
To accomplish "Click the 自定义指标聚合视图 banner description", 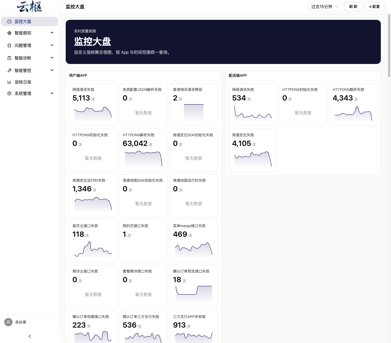I will coord(123,52).
